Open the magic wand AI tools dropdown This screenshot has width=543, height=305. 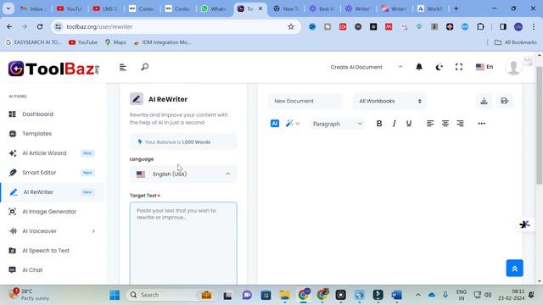[x=292, y=124]
